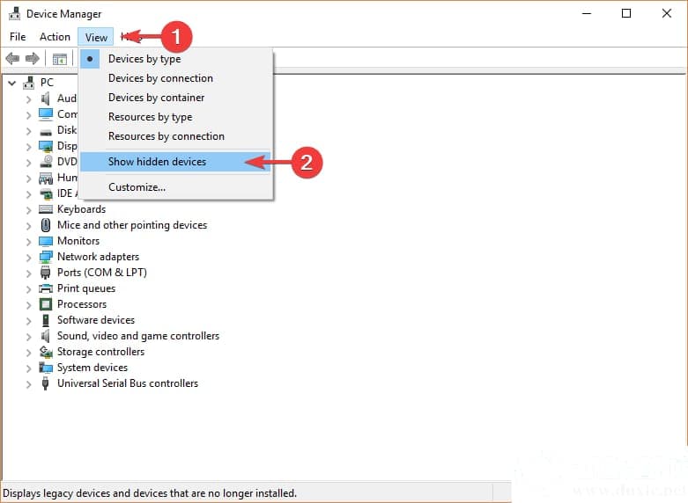Expand the Print queues chevron
Image resolution: width=688 pixels, height=503 pixels.
click(28, 288)
